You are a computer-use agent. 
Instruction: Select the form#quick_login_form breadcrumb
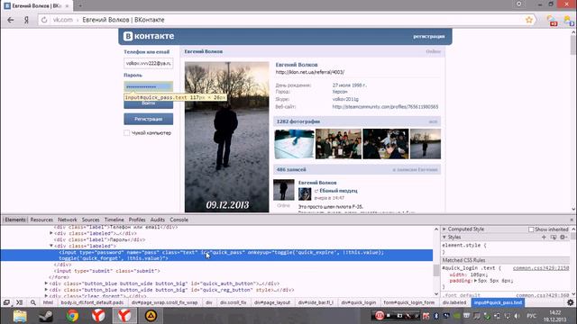408,302
